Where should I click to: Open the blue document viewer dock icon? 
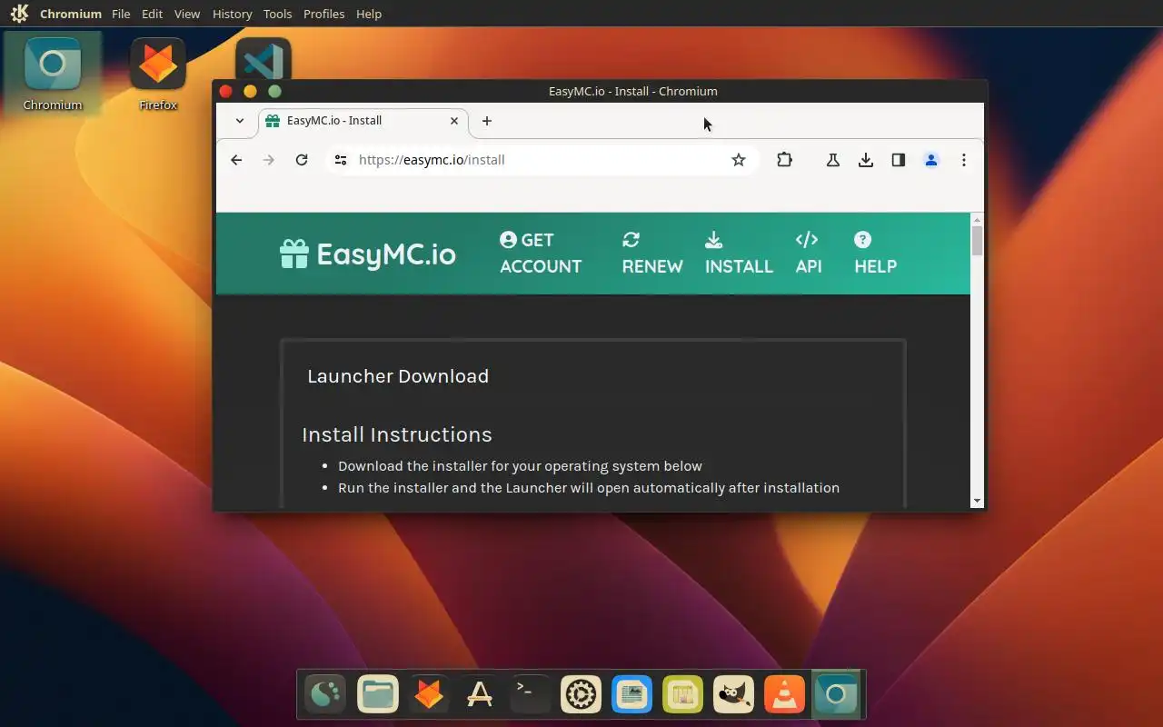(632, 695)
